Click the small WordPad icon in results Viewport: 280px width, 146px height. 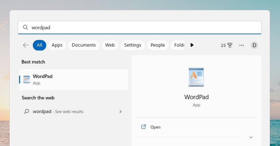tap(27, 79)
